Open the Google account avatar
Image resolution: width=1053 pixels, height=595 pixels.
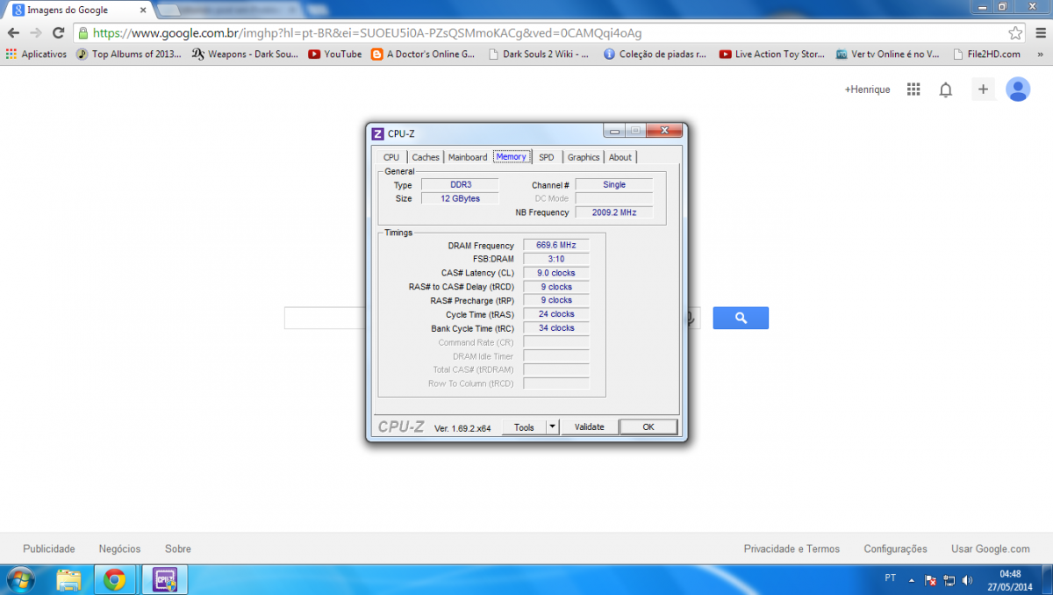(1018, 90)
